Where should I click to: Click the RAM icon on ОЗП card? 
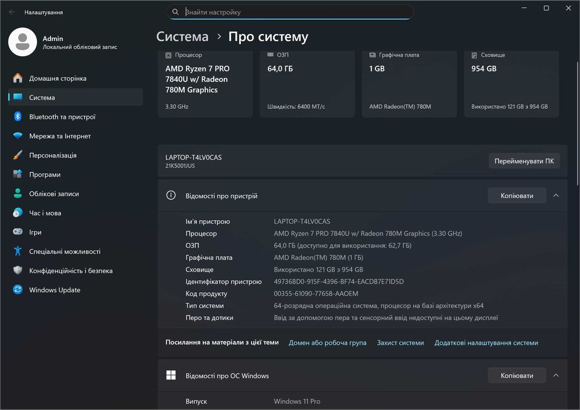[271, 54]
